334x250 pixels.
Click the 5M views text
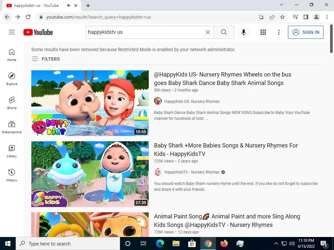point(162,90)
